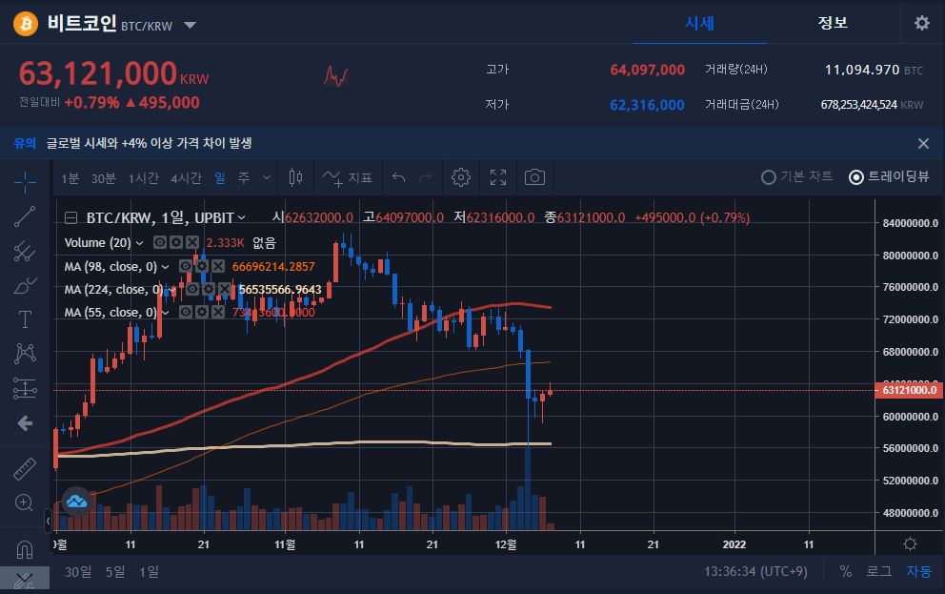
Task: Remove the MA (55, close, 0) indicator
Action: click(218, 312)
